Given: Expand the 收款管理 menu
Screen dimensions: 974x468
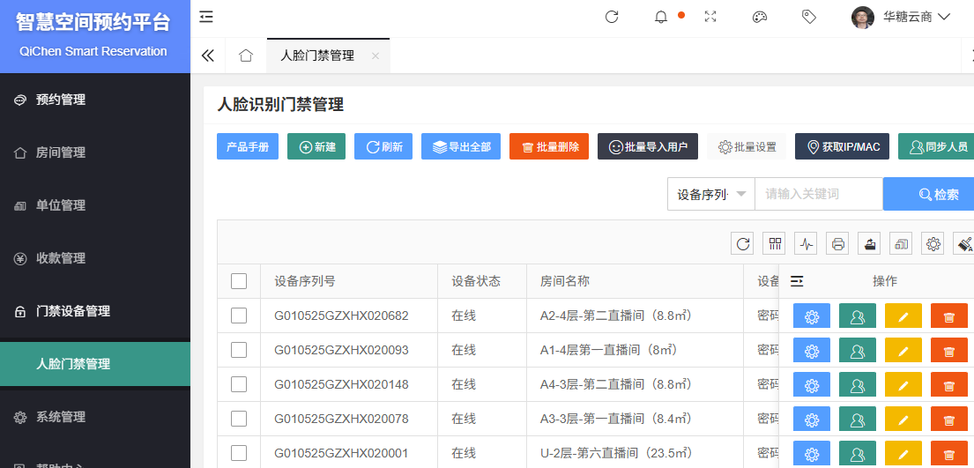Looking at the screenshot, I should coord(95,258).
